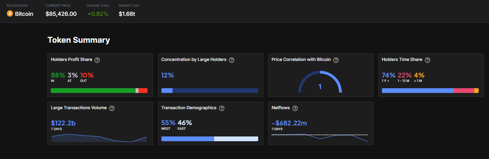Screen dimensions: 489x159
Task: Open help icon beside Holders Profit Share
Action: coord(97,60)
